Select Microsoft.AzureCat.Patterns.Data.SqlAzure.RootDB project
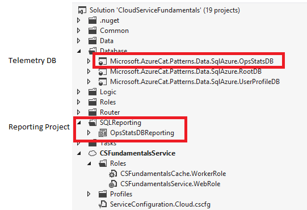The height and width of the screenshot is (210, 307). [186, 72]
